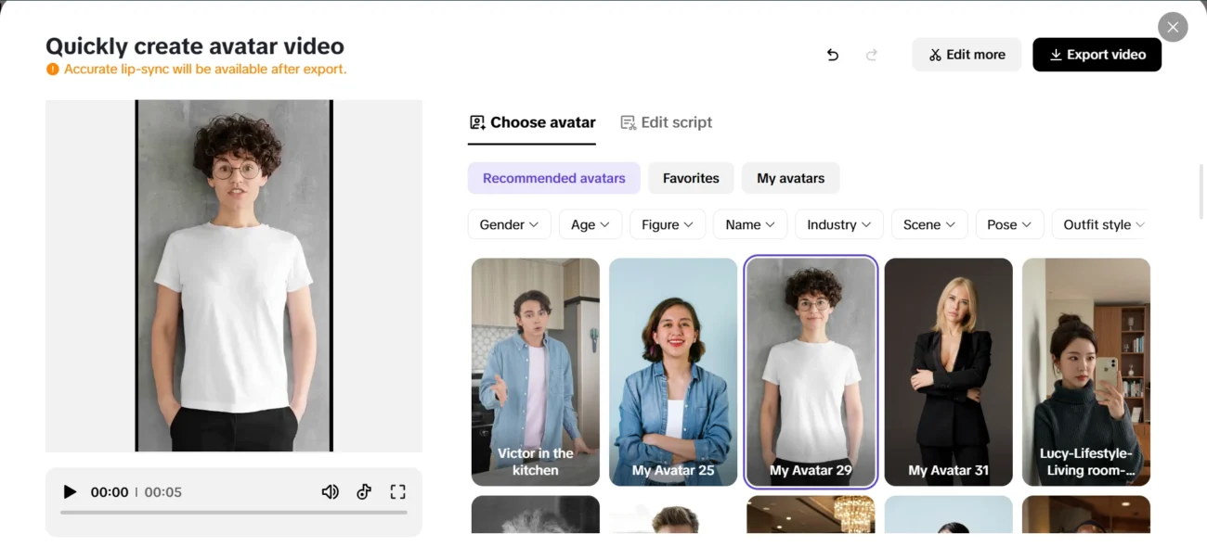Expand the Age filter dropdown
The height and width of the screenshot is (559, 1207).
pyautogui.click(x=590, y=224)
